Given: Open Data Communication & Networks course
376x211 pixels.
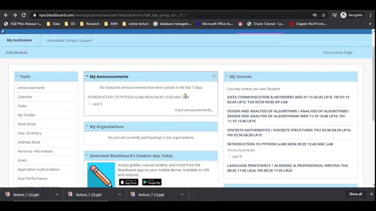Looking at the screenshot, I should point(288,99).
